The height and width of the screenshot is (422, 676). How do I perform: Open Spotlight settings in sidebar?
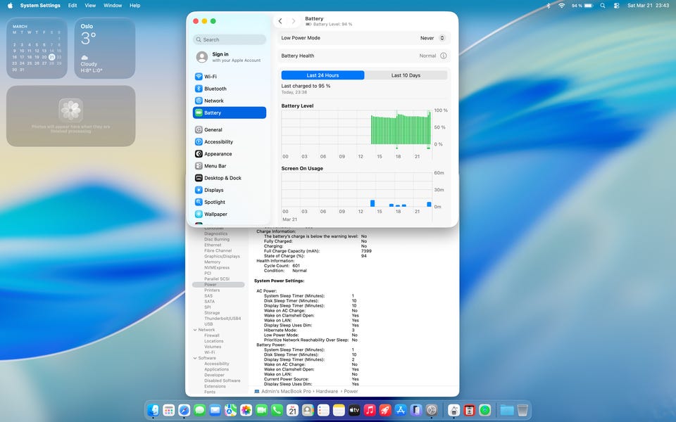(x=215, y=202)
